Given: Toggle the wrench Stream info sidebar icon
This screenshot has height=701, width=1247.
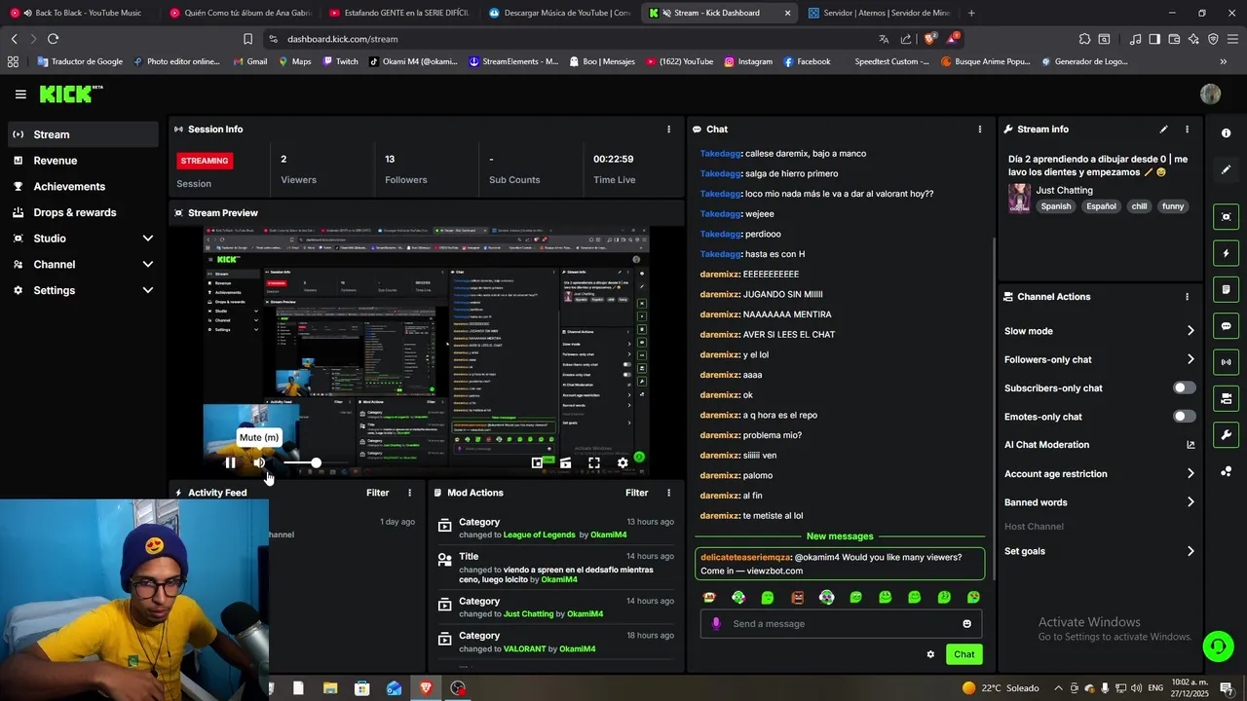Looking at the screenshot, I should (1226, 434).
